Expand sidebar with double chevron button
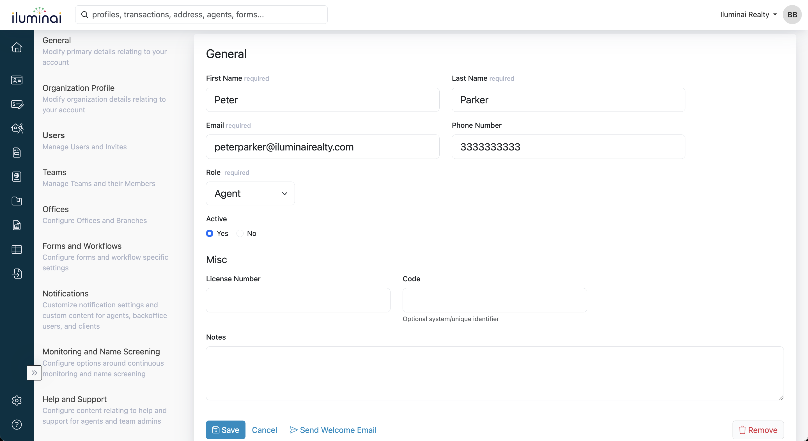 pos(34,373)
